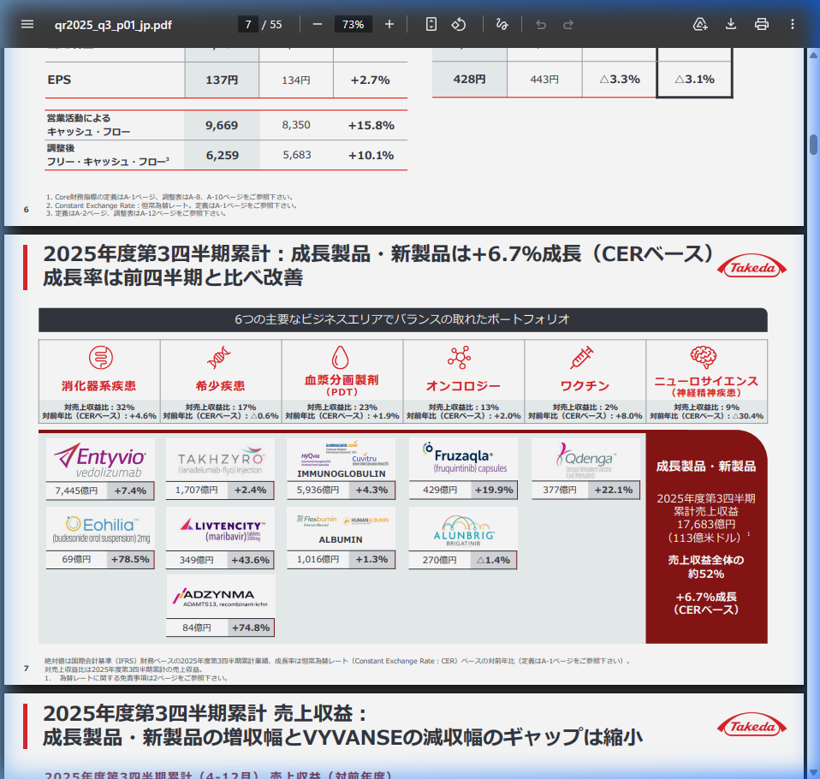Screen dimensions: 820x779
Task: Click the Takeda logo on slide 7
Action: (x=752, y=267)
